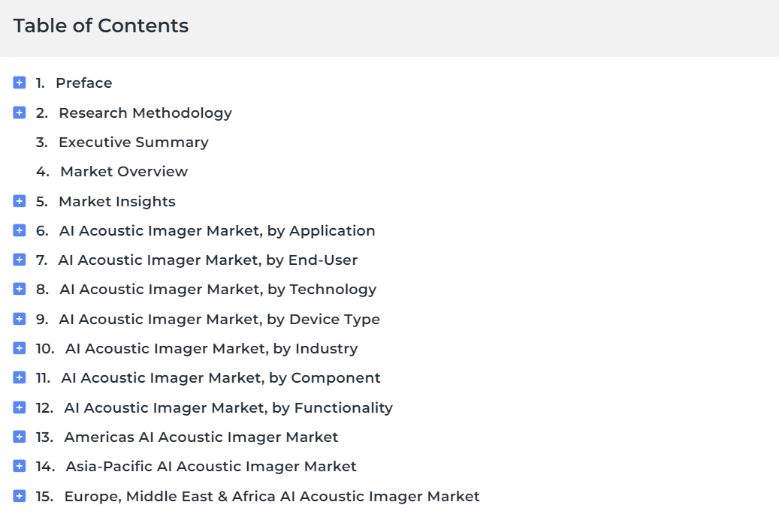Select Americas AI Acoustic Imager Market text
The width and height of the screenshot is (779, 514).
[x=201, y=437]
